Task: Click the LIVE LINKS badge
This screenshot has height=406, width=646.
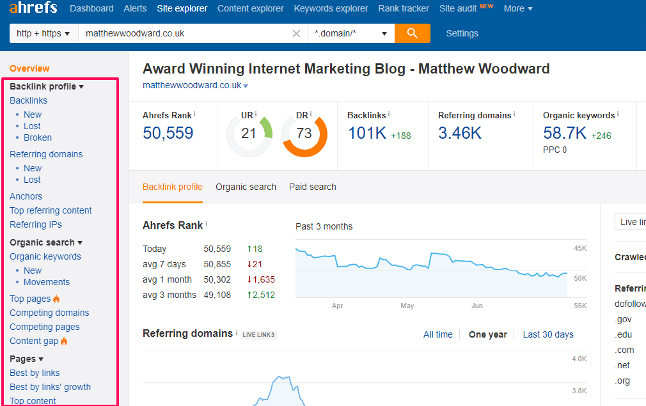Action: pos(258,335)
